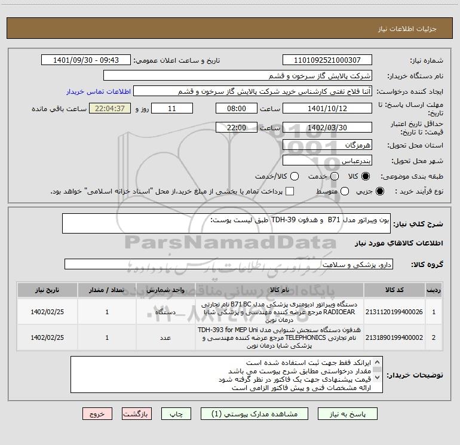Click 'واحد شمارش' column header
Screen dimensions: 460x445
coord(165,290)
